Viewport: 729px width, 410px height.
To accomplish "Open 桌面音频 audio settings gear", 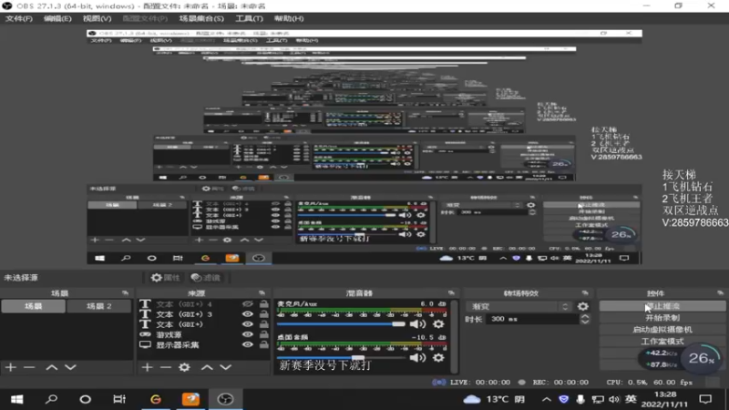I will 438,357.
